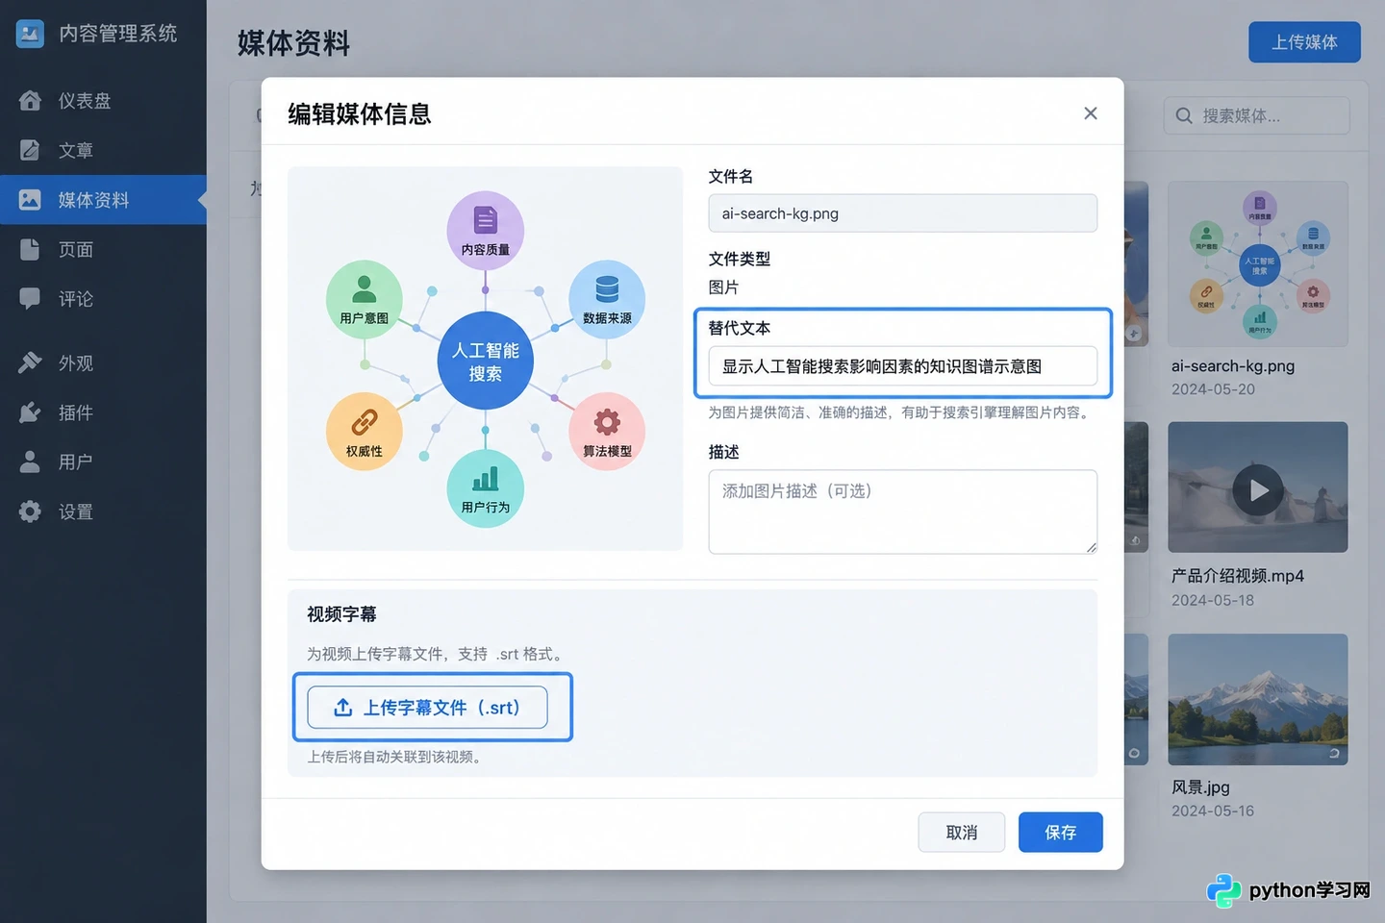The image size is (1385, 923).
Task: Open the 插件 menu item
Action: (103, 412)
